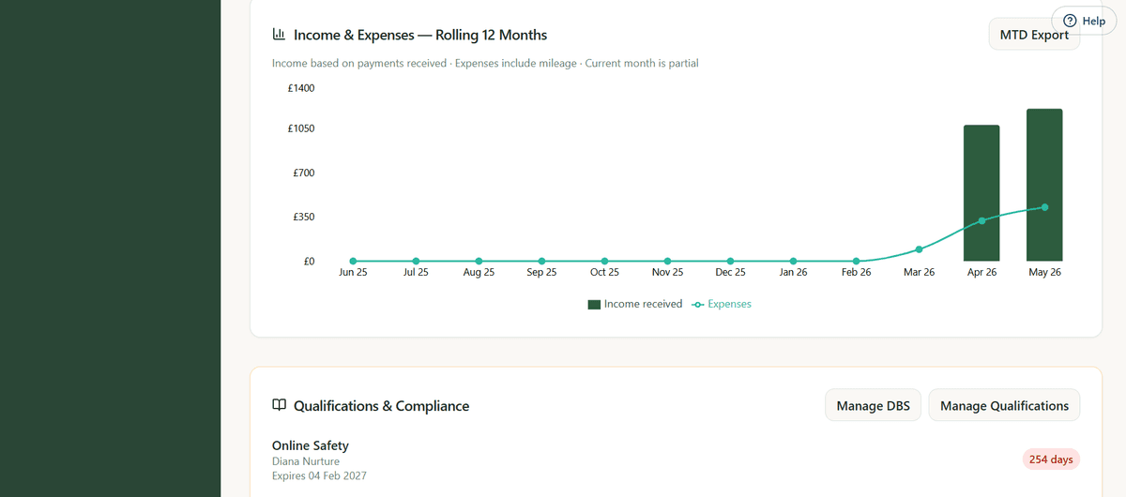The width and height of the screenshot is (1126, 497).
Task: Open Manage Qualifications
Action: (1004, 406)
